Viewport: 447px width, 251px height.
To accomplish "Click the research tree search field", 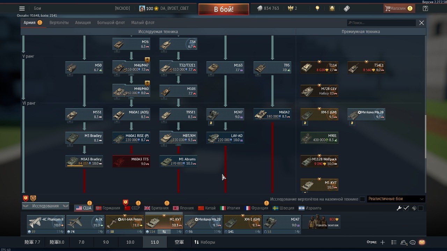I will click(x=381, y=23).
